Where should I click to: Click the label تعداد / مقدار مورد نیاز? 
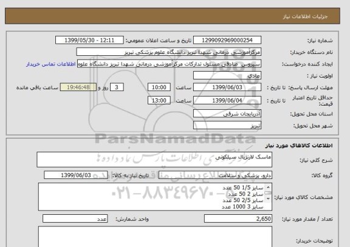(x=307, y=219)
